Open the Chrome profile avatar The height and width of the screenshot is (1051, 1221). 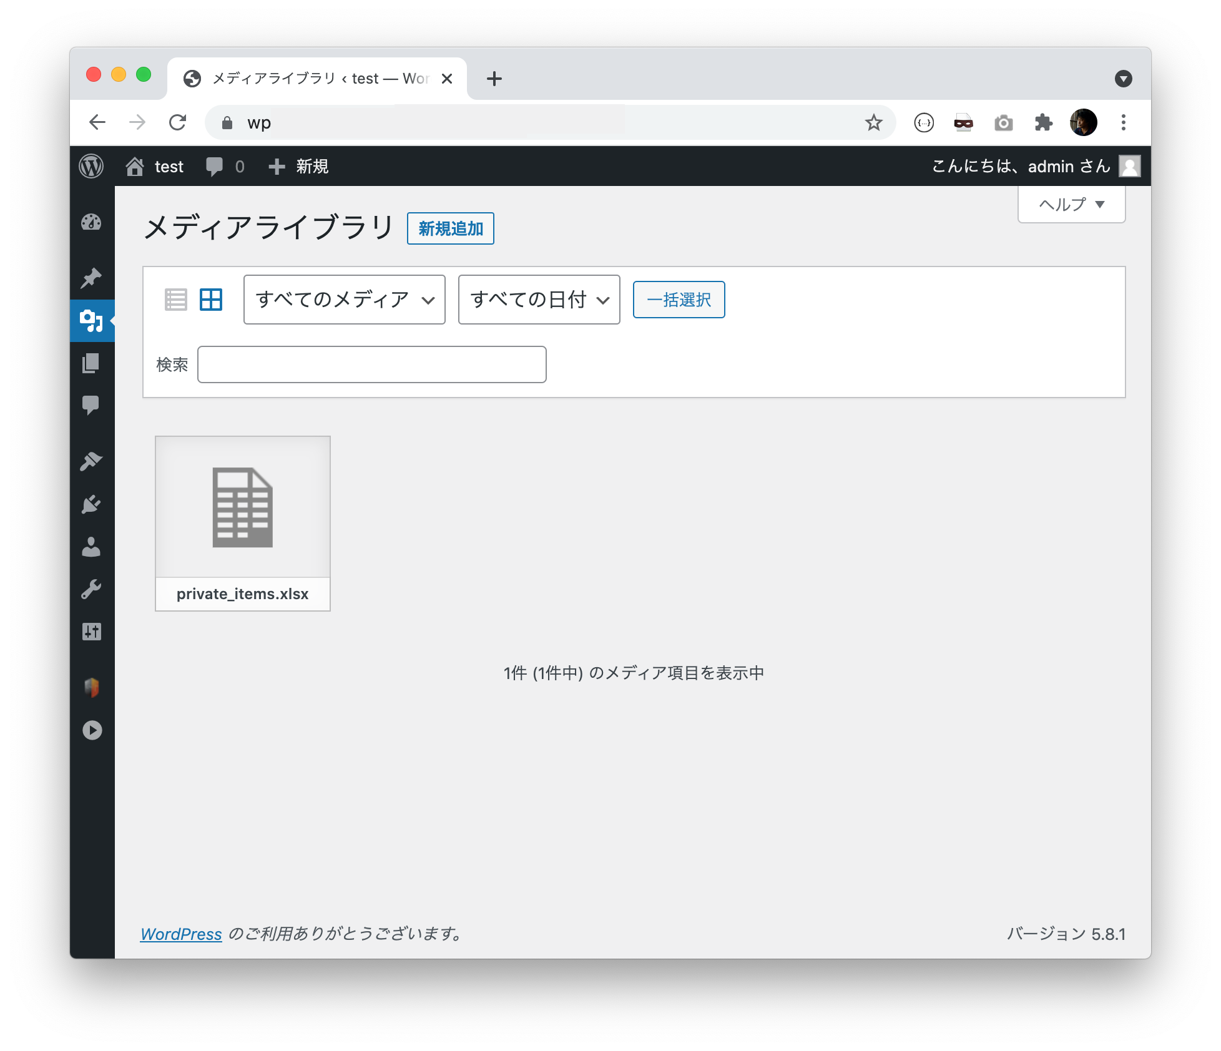tap(1084, 122)
